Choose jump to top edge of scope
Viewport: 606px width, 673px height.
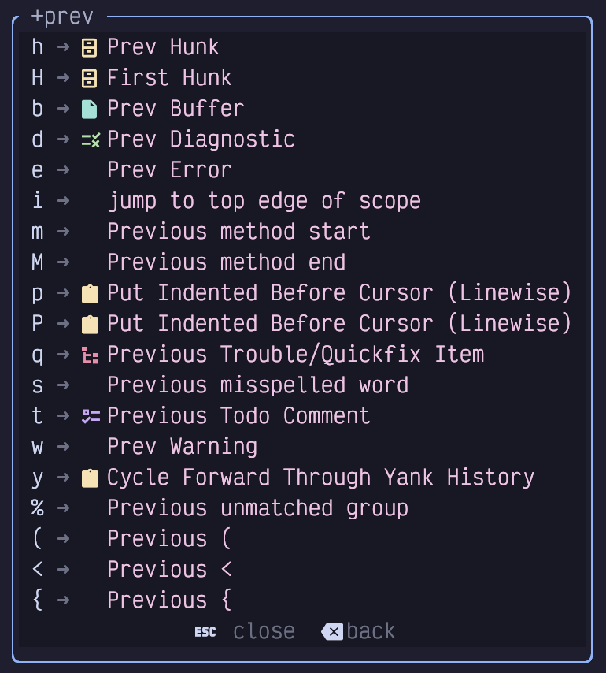264,201
